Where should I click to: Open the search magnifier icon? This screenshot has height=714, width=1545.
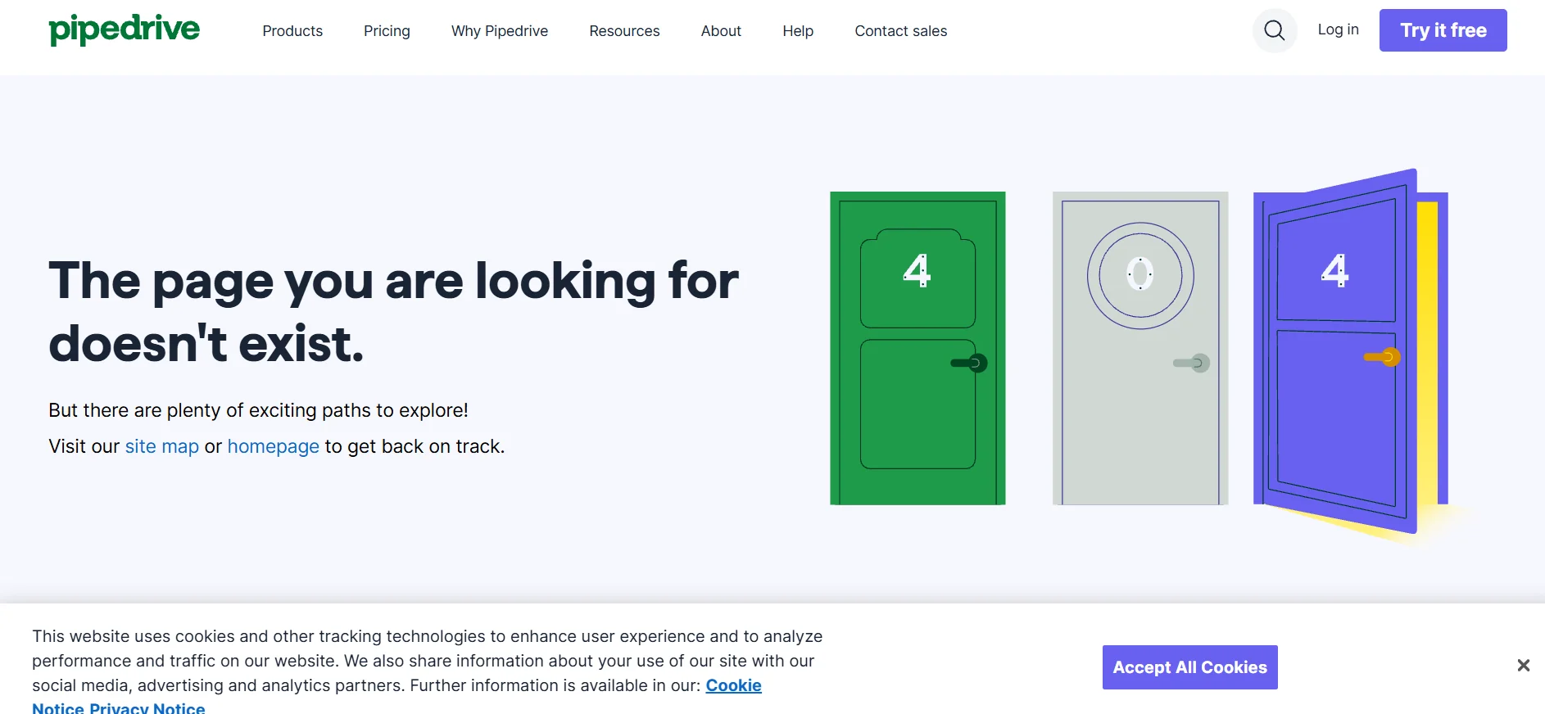1275,30
